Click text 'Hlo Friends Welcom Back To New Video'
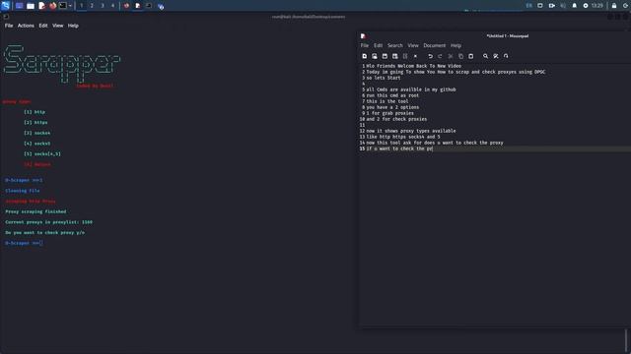The image size is (631, 354). pyautogui.click(x=414, y=66)
